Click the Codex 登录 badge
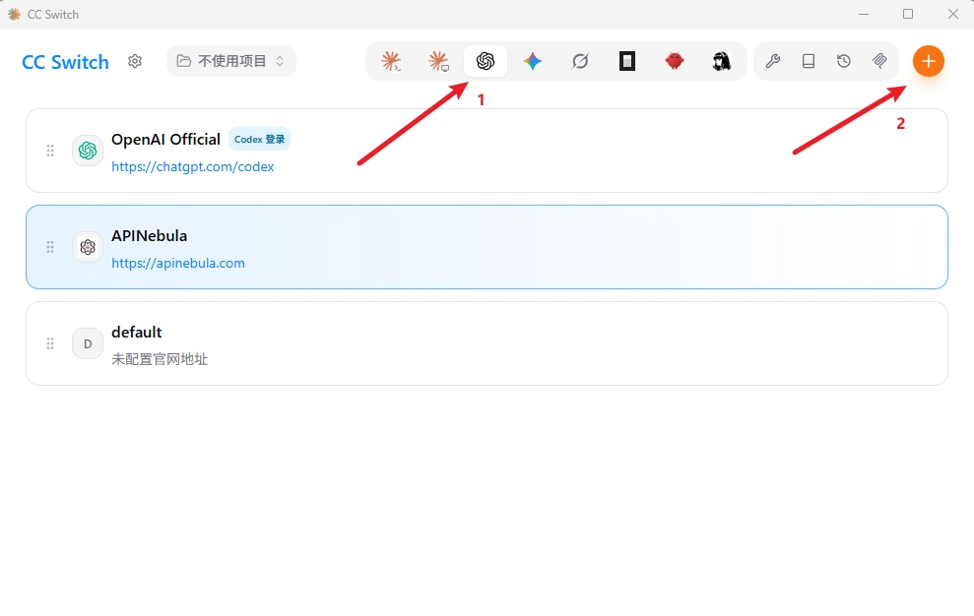Viewport: 974px width, 616px height. point(260,139)
